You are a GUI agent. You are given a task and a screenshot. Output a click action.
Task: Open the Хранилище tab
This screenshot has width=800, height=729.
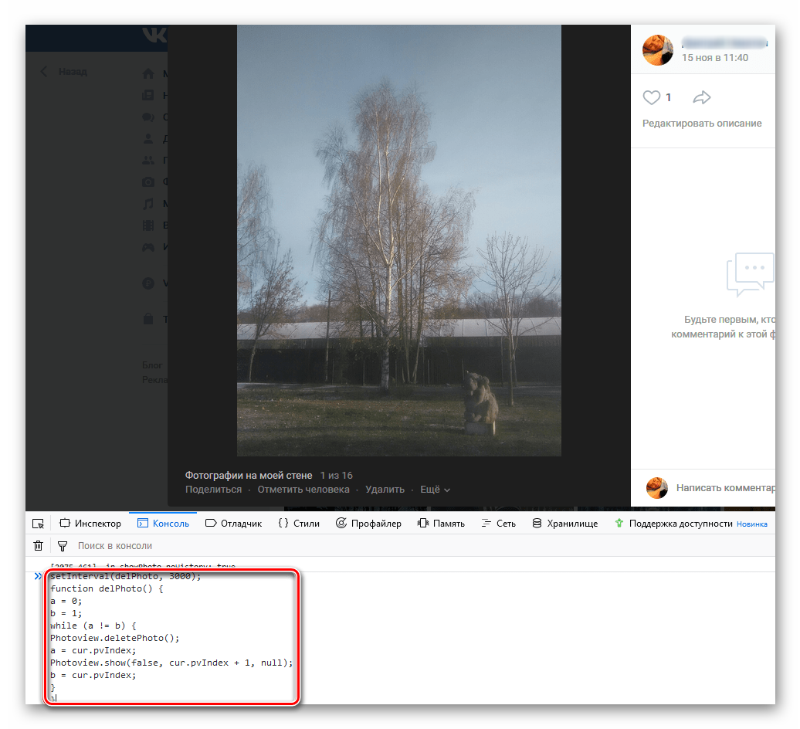(564, 524)
